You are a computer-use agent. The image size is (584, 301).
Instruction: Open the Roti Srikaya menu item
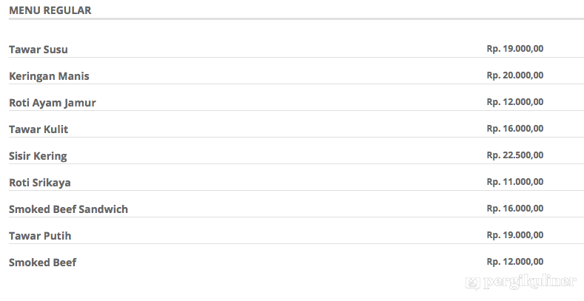tap(40, 183)
